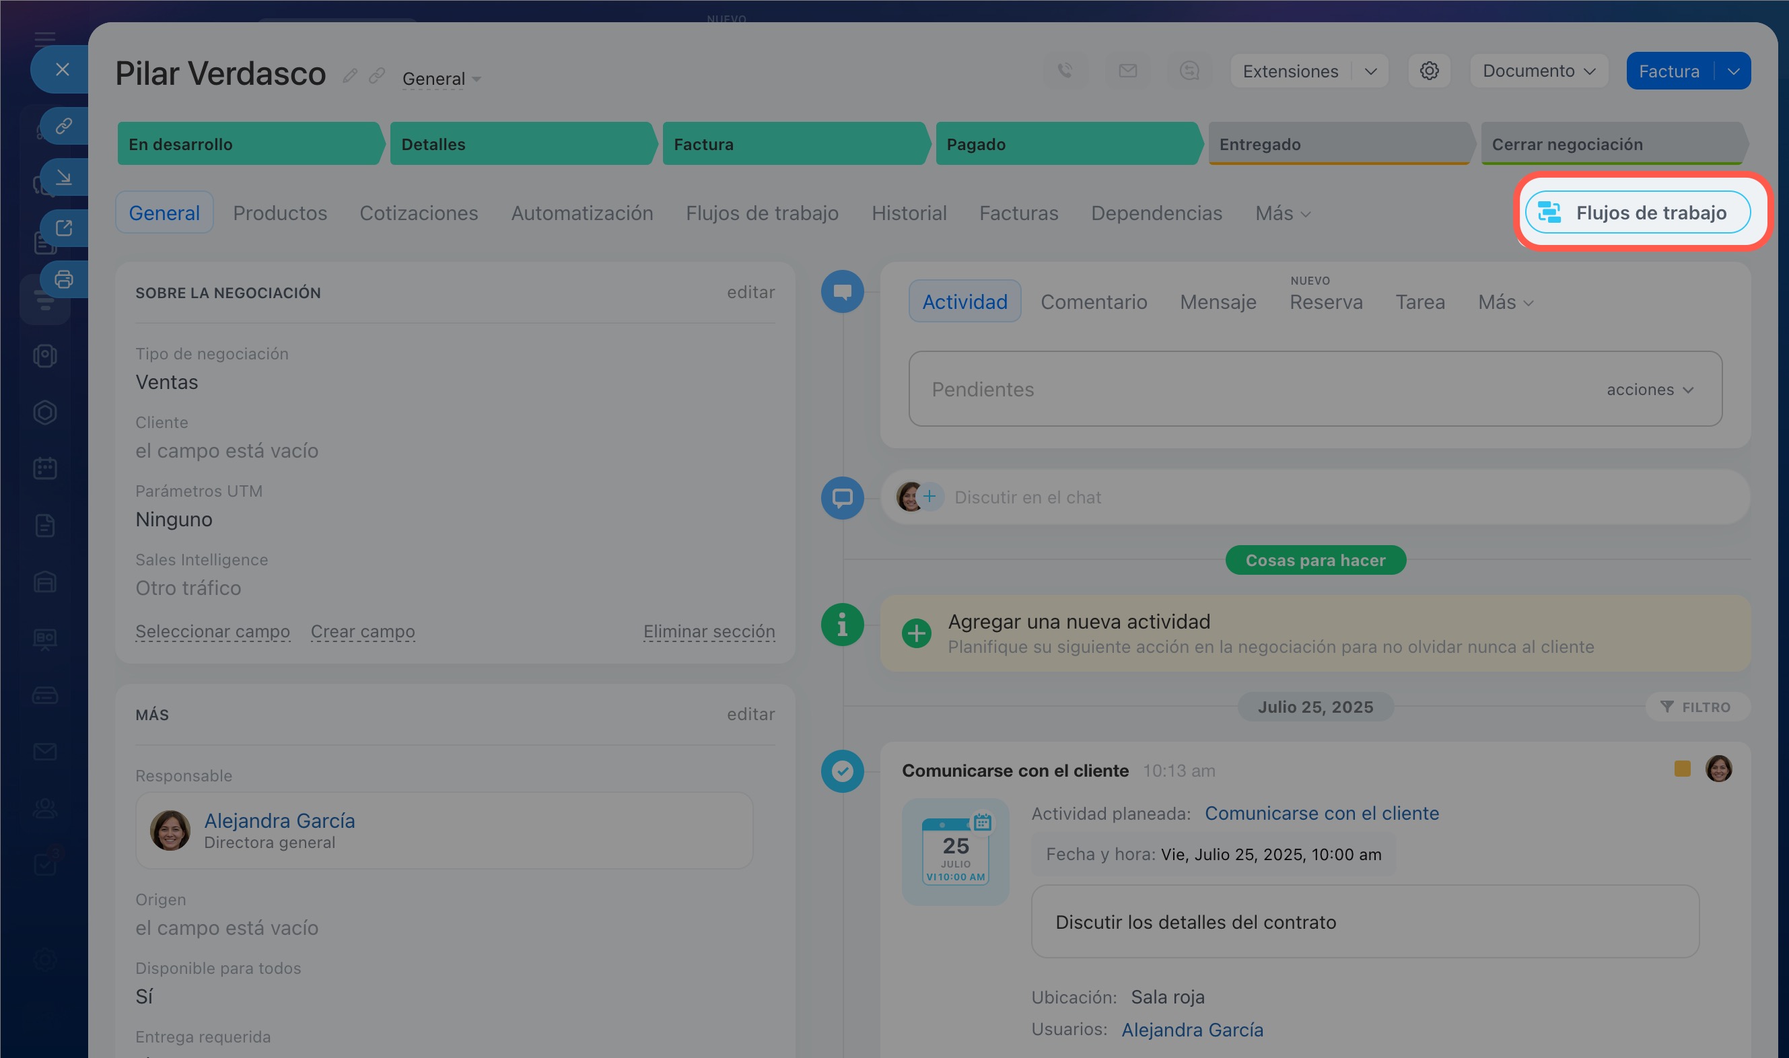Open the gear settings icon
The image size is (1789, 1058).
pos(1428,71)
